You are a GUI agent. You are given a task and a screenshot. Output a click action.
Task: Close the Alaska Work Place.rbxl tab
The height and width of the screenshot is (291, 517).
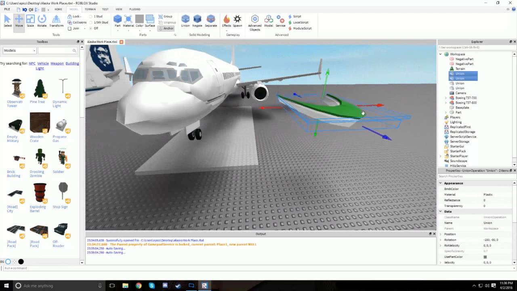(x=121, y=42)
